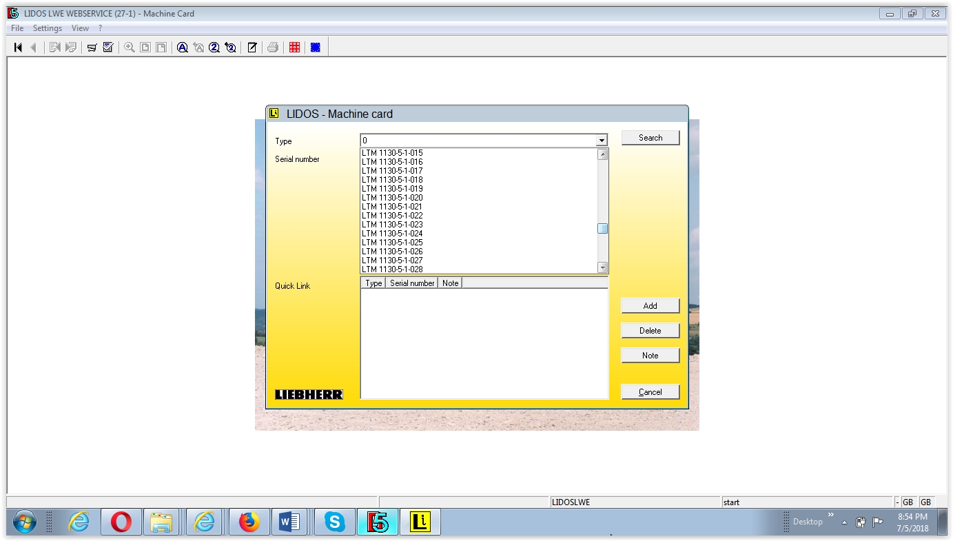Click the Windows Start orb

24,522
